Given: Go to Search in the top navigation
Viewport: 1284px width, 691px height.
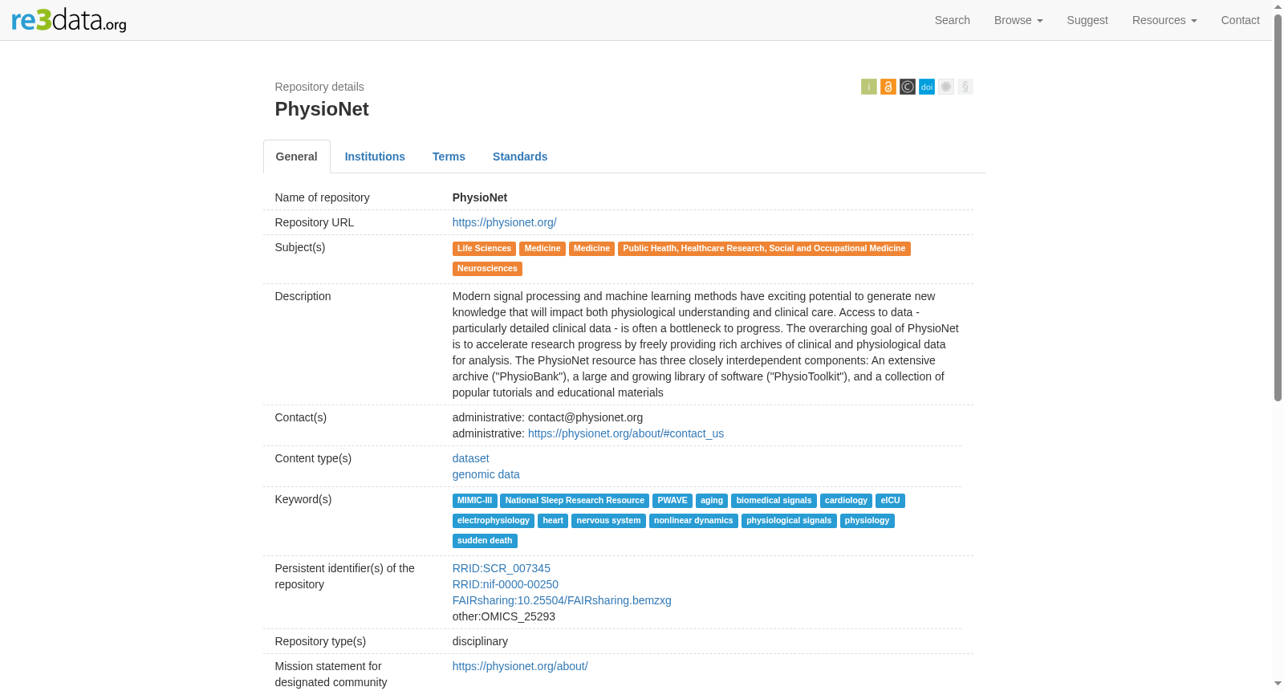Looking at the screenshot, I should (x=953, y=20).
